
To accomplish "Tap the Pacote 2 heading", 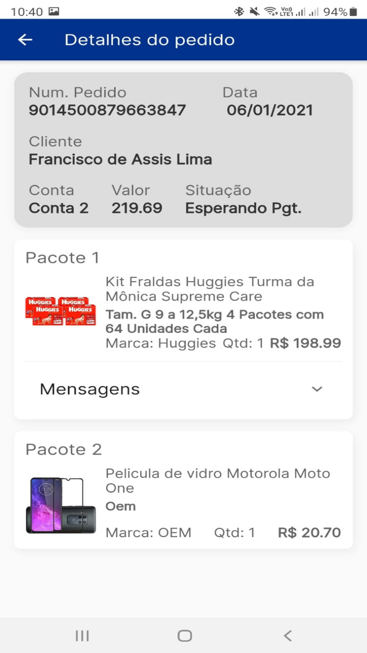I will tap(63, 449).
